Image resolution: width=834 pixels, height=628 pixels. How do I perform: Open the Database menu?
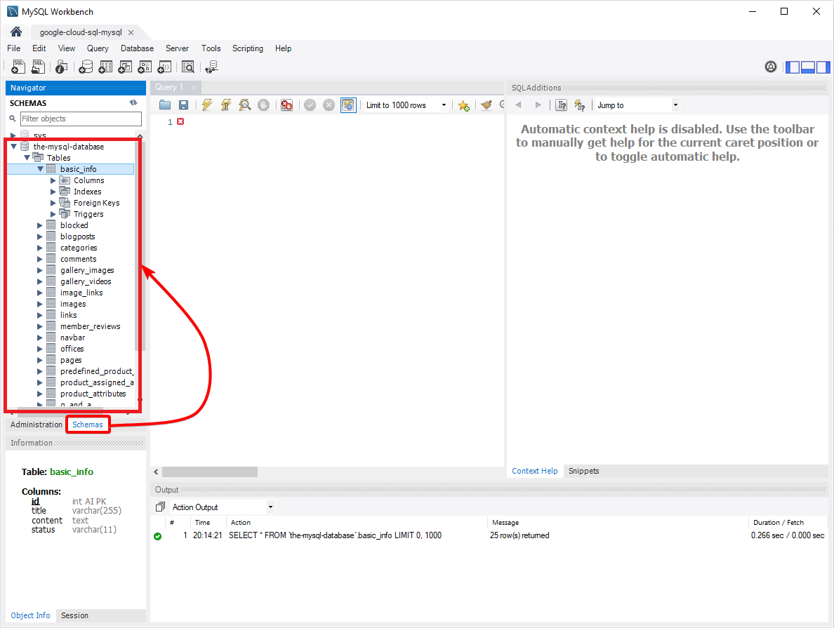(x=137, y=48)
